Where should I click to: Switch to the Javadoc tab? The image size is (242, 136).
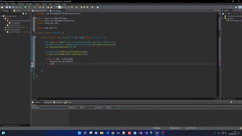click(x=48, y=102)
